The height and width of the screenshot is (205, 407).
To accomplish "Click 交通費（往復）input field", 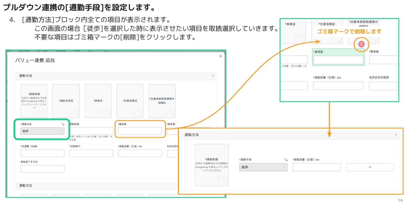I will (42, 153).
